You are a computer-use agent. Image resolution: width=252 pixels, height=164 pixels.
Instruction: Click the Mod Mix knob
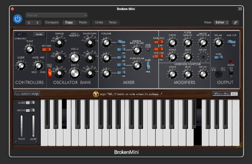38,65
